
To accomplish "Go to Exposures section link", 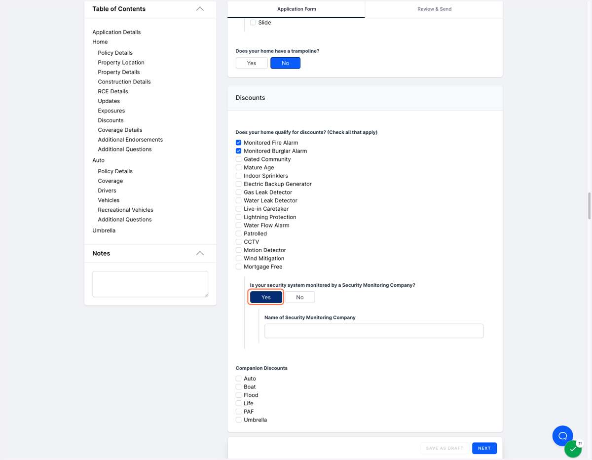I will pos(111,111).
